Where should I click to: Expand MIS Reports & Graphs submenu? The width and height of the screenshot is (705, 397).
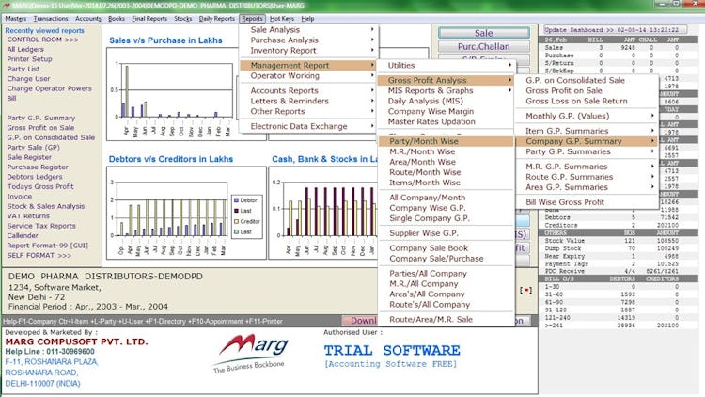click(x=446, y=90)
